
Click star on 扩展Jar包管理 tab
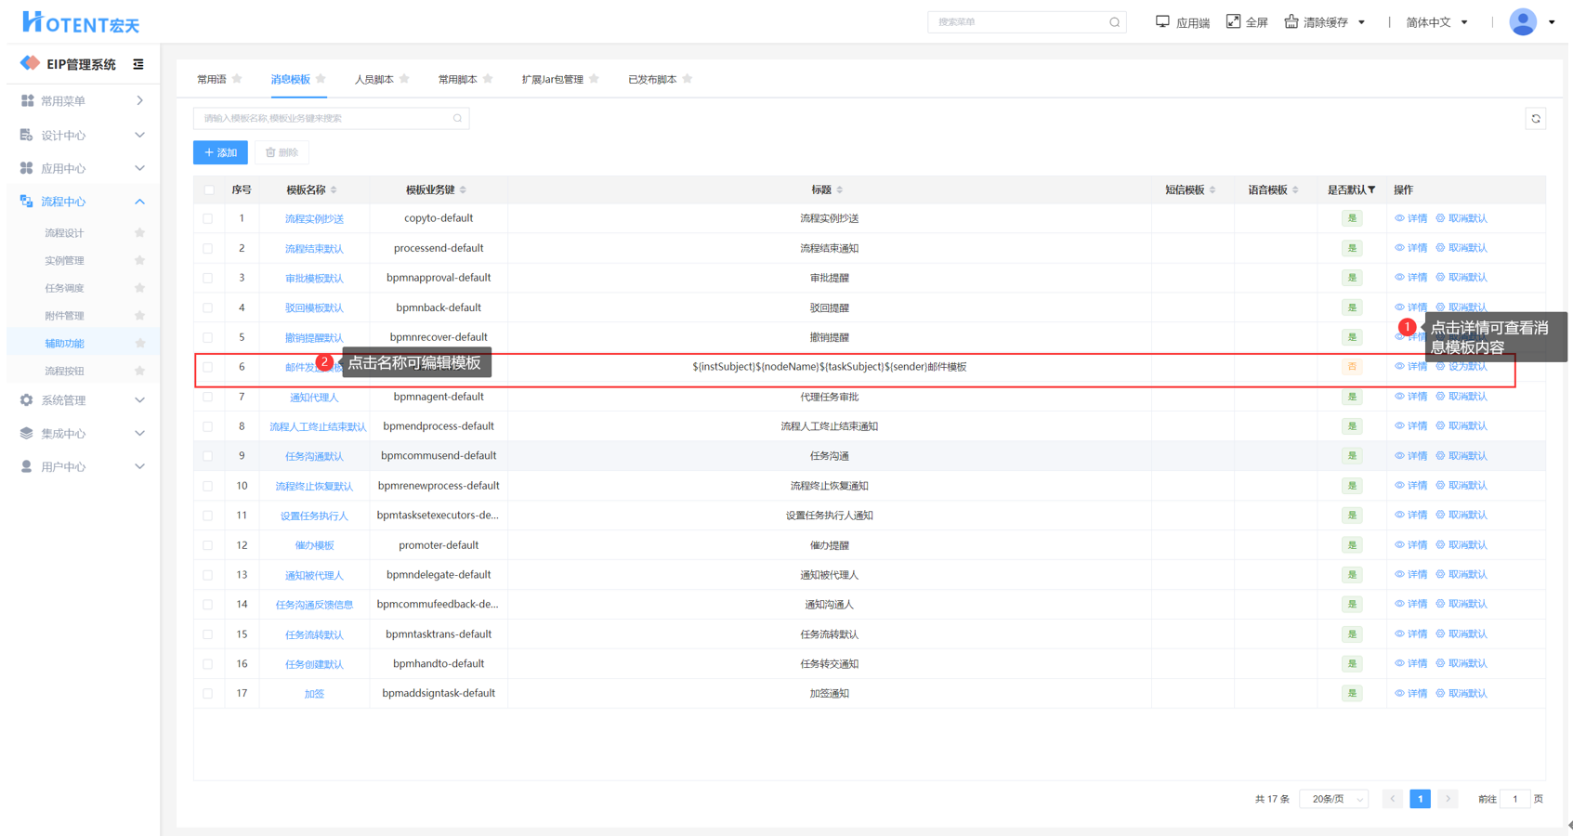pyautogui.click(x=594, y=79)
